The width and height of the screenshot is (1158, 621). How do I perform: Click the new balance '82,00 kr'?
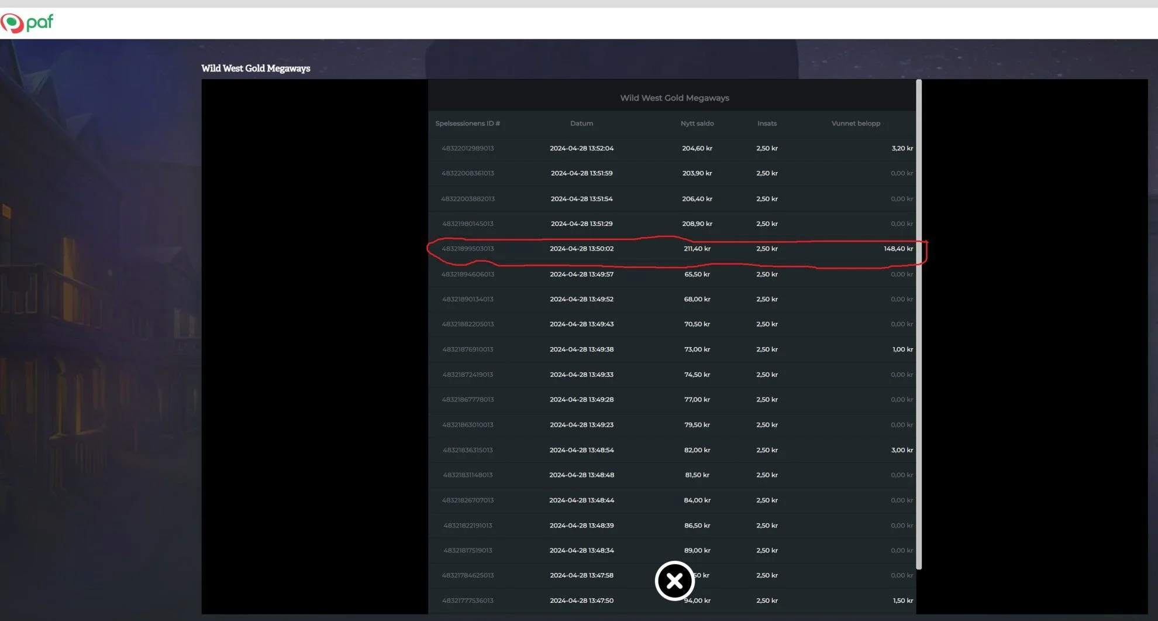pos(697,450)
